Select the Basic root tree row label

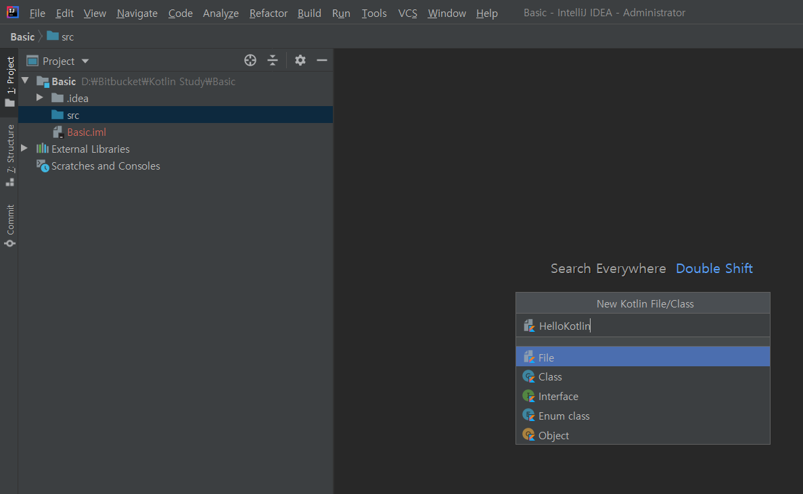tap(64, 81)
